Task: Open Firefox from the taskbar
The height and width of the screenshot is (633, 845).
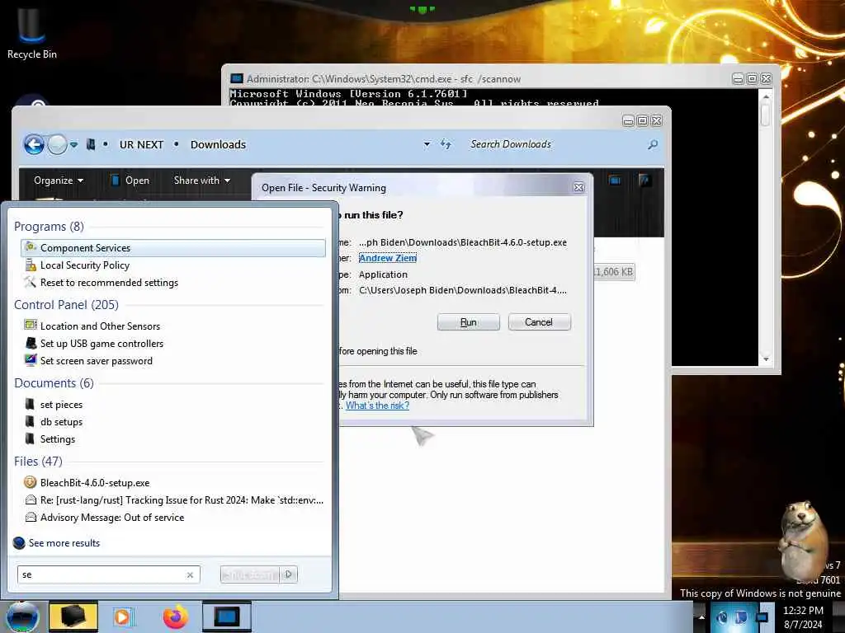Action: coord(176,617)
